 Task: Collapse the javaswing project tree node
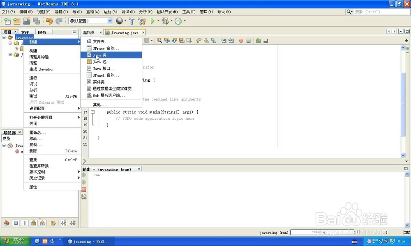[x=4, y=37]
